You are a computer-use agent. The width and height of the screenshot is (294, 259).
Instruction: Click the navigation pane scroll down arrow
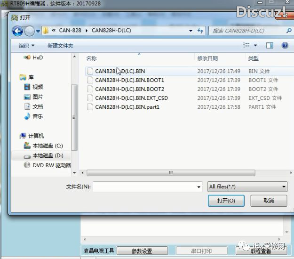74,173
